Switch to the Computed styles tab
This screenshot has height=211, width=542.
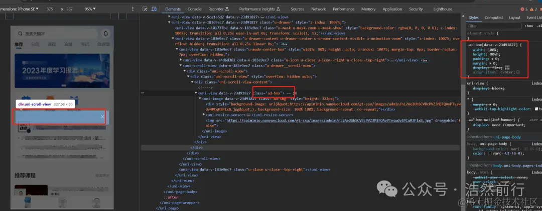click(x=494, y=17)
